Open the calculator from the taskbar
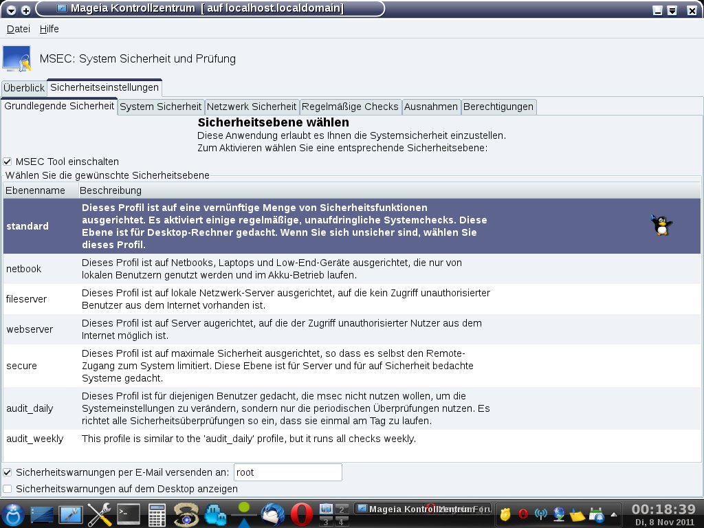704x528 pixels. pyautogui.click(x=157, y=515)
